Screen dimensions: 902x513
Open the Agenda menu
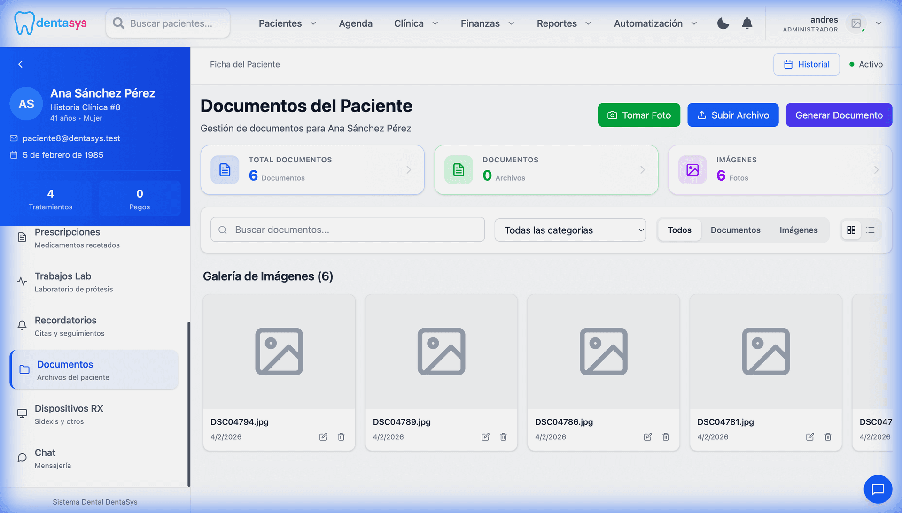point(356,23)
